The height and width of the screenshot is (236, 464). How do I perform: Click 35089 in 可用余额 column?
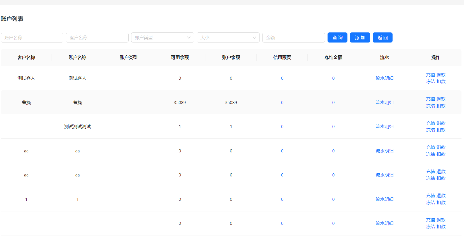click(x=180, y=103)
